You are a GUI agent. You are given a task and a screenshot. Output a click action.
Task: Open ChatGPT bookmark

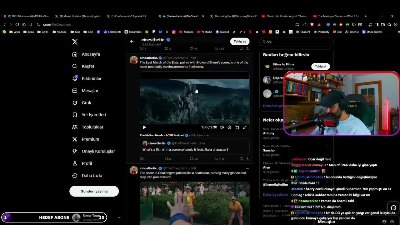303,32
